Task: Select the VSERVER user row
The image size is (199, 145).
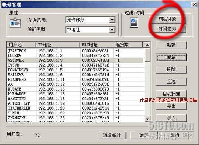Action: pyautogui.click(x=75, y=60)
